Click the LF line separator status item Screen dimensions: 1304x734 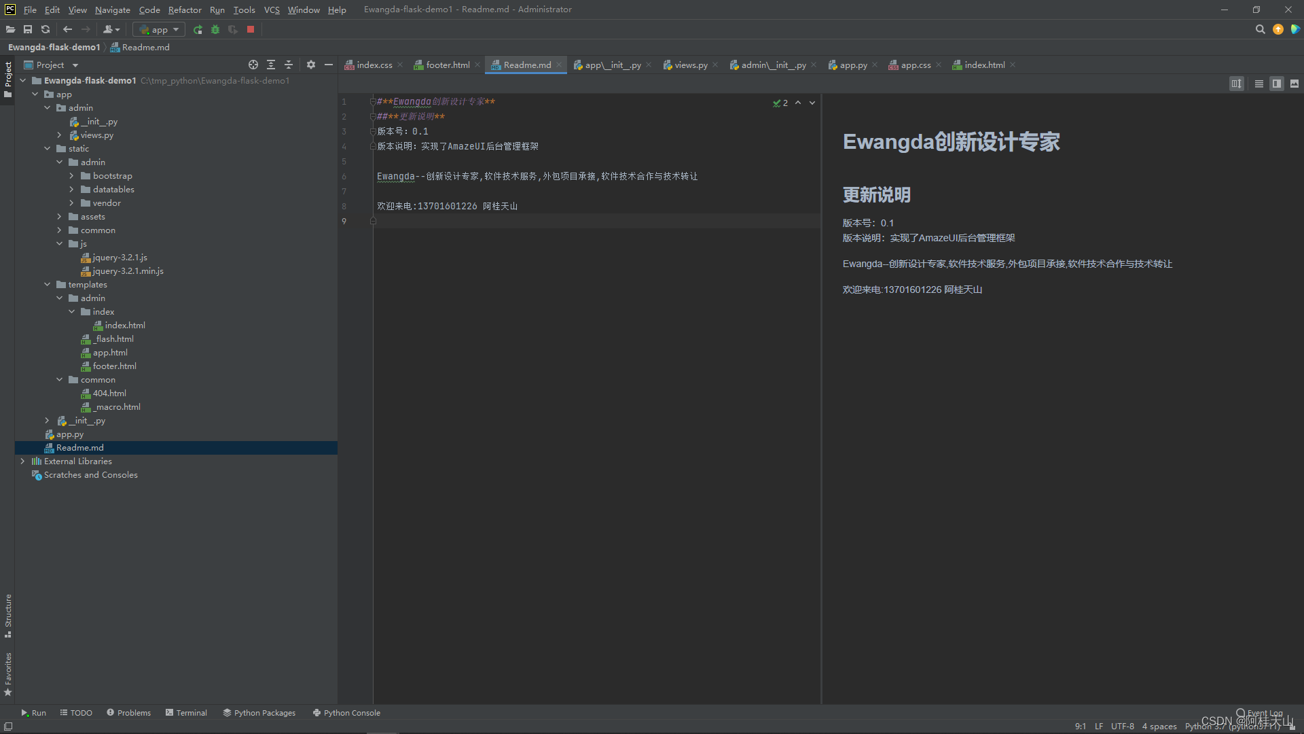coord(1098,727)
